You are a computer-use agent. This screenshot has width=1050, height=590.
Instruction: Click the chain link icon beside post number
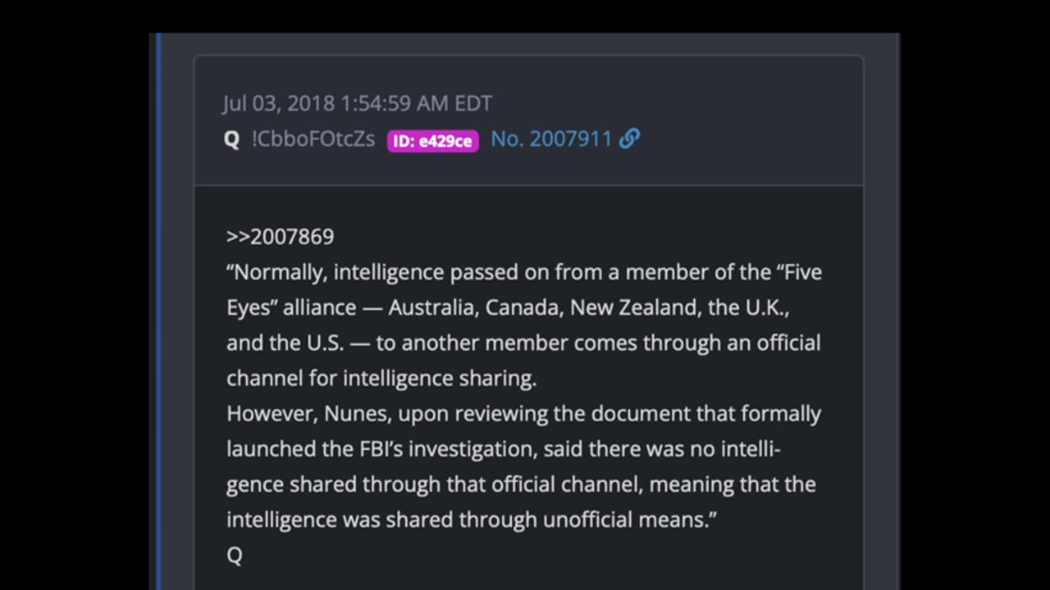point(629,138)
